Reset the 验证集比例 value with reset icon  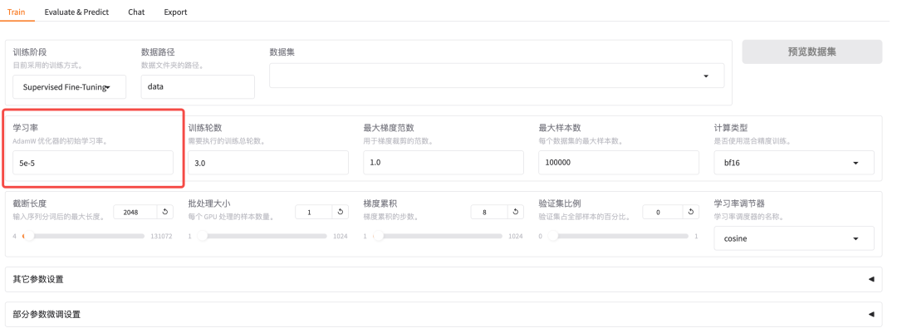(691, 212)
